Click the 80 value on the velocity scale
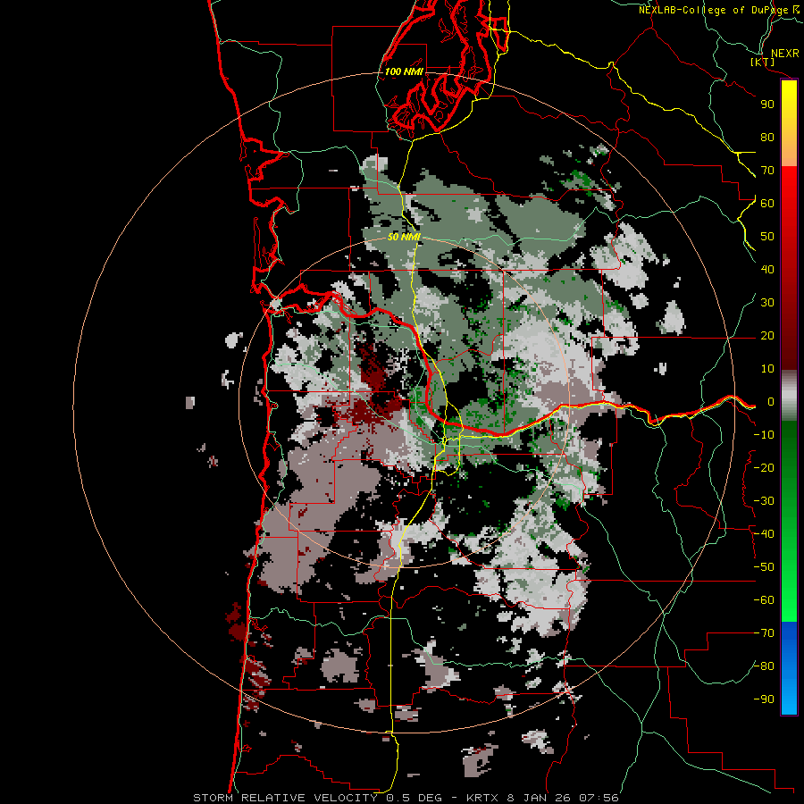The height and width of the screenshot is (804, 804). click(767, 137)
